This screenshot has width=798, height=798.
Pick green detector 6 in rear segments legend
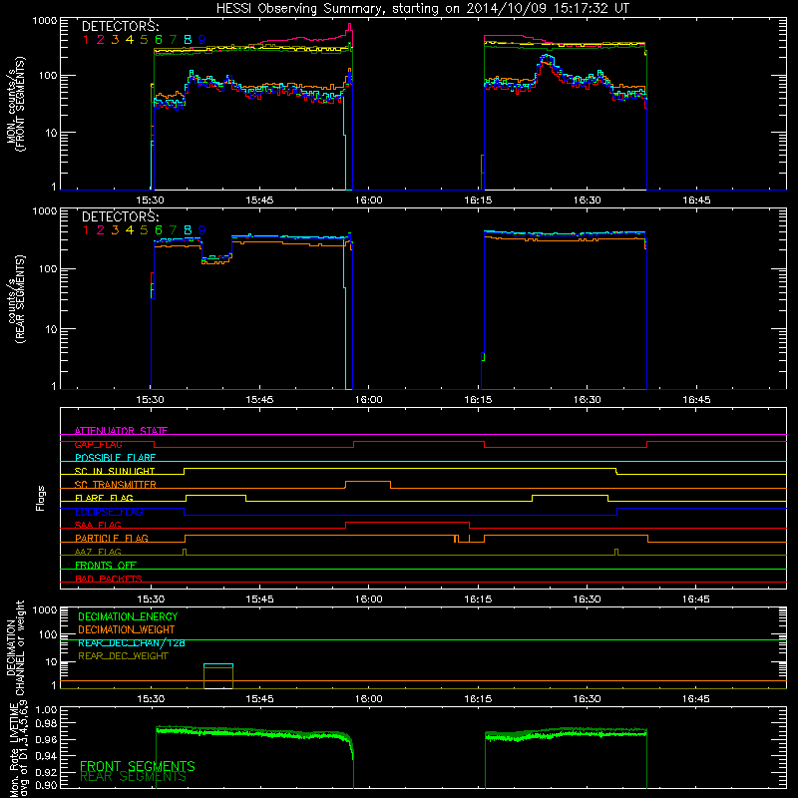(159, 230)
